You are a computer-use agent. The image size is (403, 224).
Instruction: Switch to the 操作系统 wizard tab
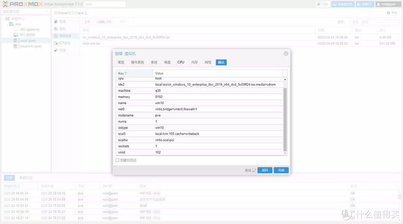(137, 62)
